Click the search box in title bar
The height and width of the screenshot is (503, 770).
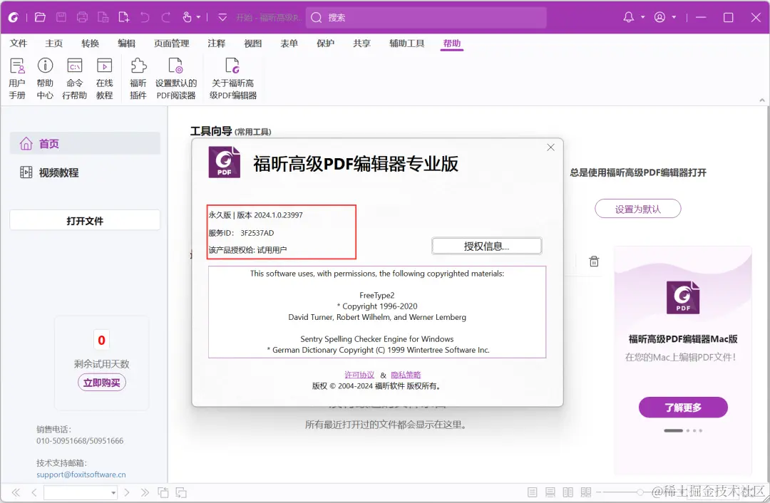click(426, 18)
